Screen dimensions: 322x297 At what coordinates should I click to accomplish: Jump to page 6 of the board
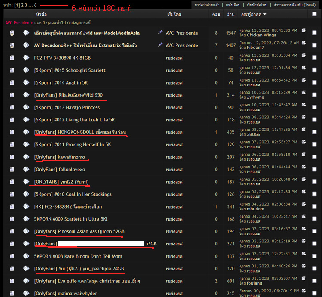pos(35,5)
